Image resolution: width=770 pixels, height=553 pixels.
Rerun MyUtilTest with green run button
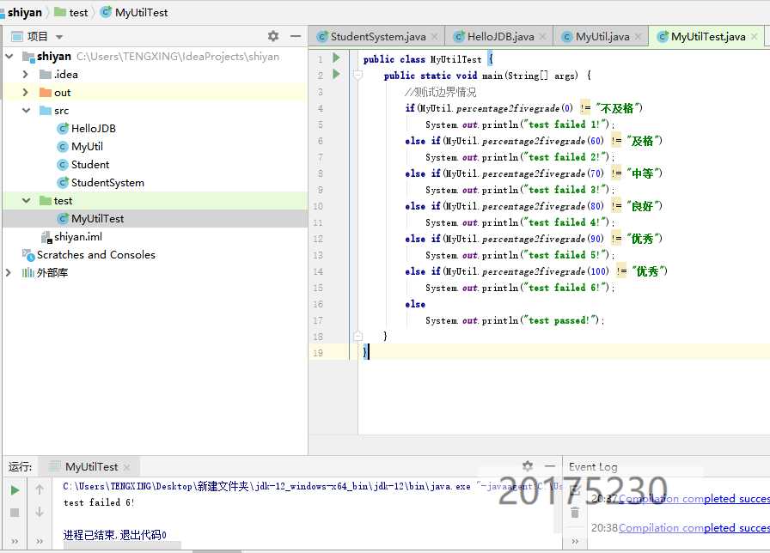pos(15,489)
